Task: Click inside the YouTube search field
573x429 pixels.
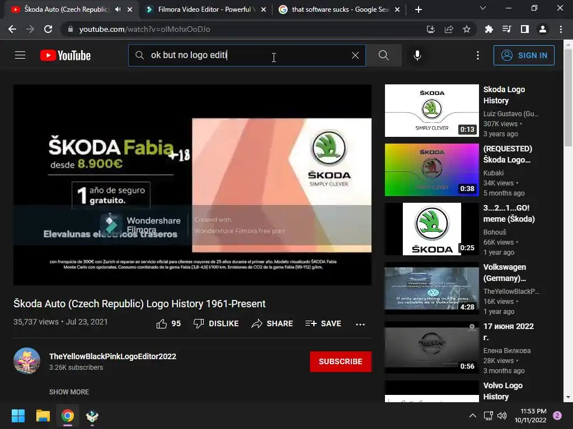Action: click(247, 55)
